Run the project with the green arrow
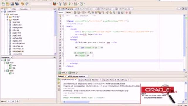The width and height of the screenshot is (188, 106). (70, 4)
